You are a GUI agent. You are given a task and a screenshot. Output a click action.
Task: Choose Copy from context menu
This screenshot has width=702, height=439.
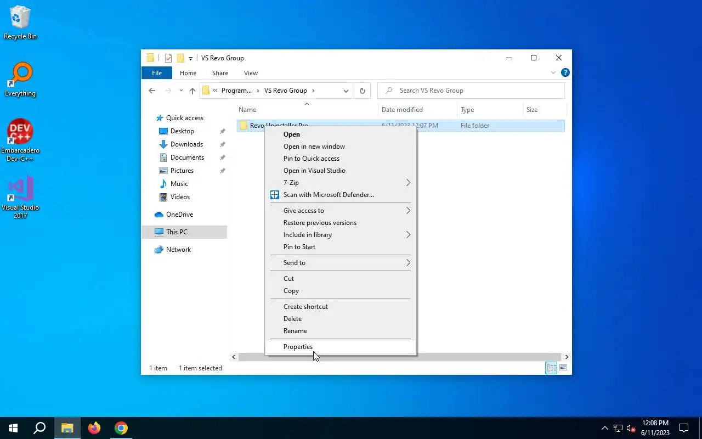pos(341,291)
